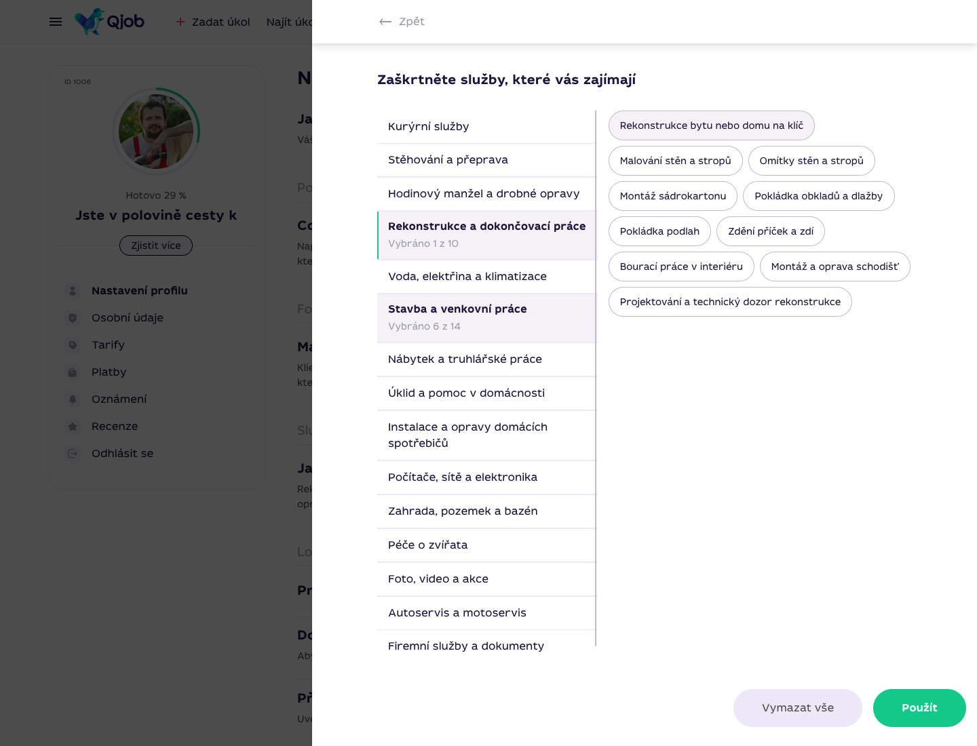Image resolution: width=977 pixels, height=746 pixels.
Task: Open Osobní údaje in the sidebar
Action: click(x=128, y=318)
